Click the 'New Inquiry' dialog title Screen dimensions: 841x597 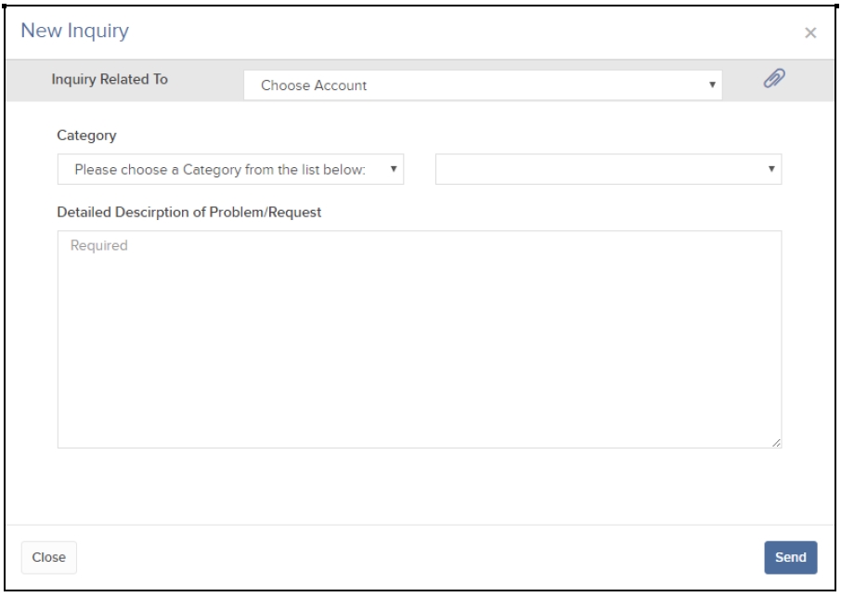pyautogui.click(x=74, y=31)
